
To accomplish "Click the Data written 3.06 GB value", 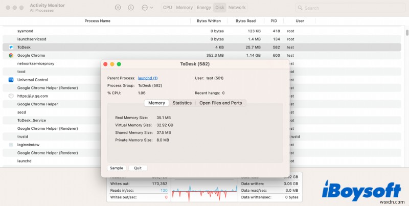I will click(291, 184).
